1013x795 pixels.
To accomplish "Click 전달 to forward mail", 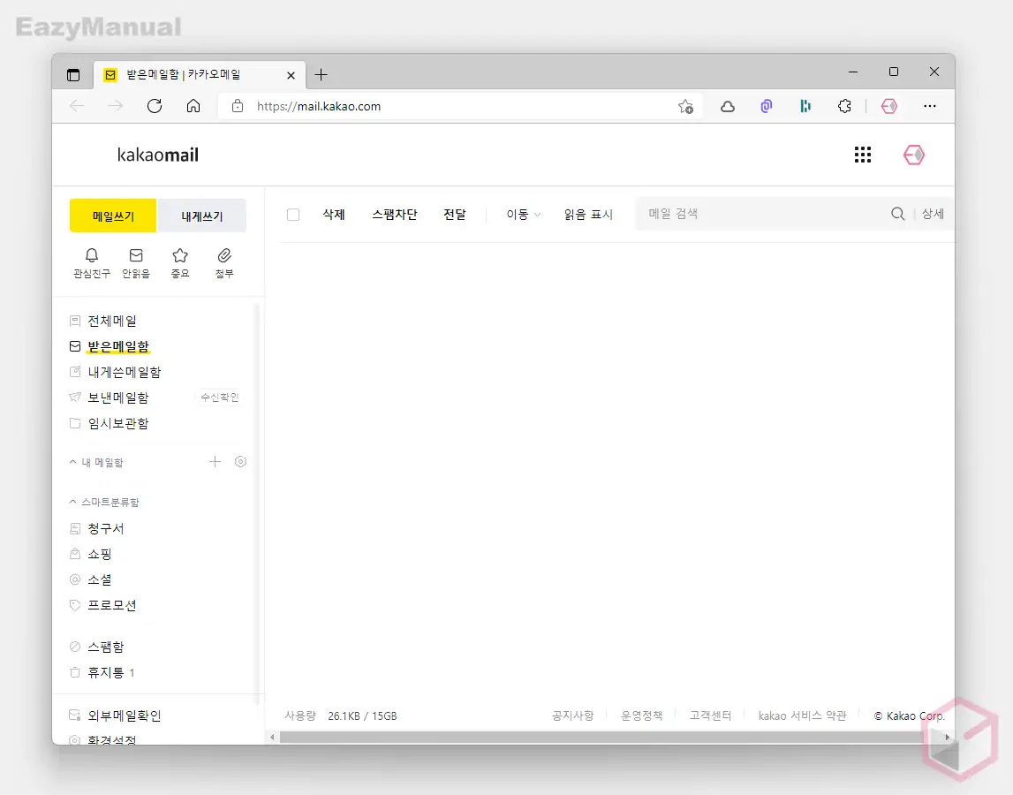I will coord(455,215).
